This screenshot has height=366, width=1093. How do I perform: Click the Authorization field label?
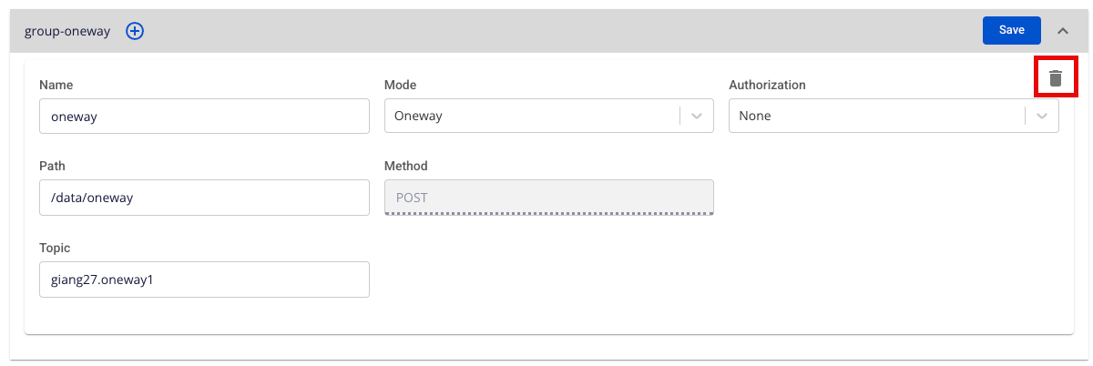click(767, 85)
